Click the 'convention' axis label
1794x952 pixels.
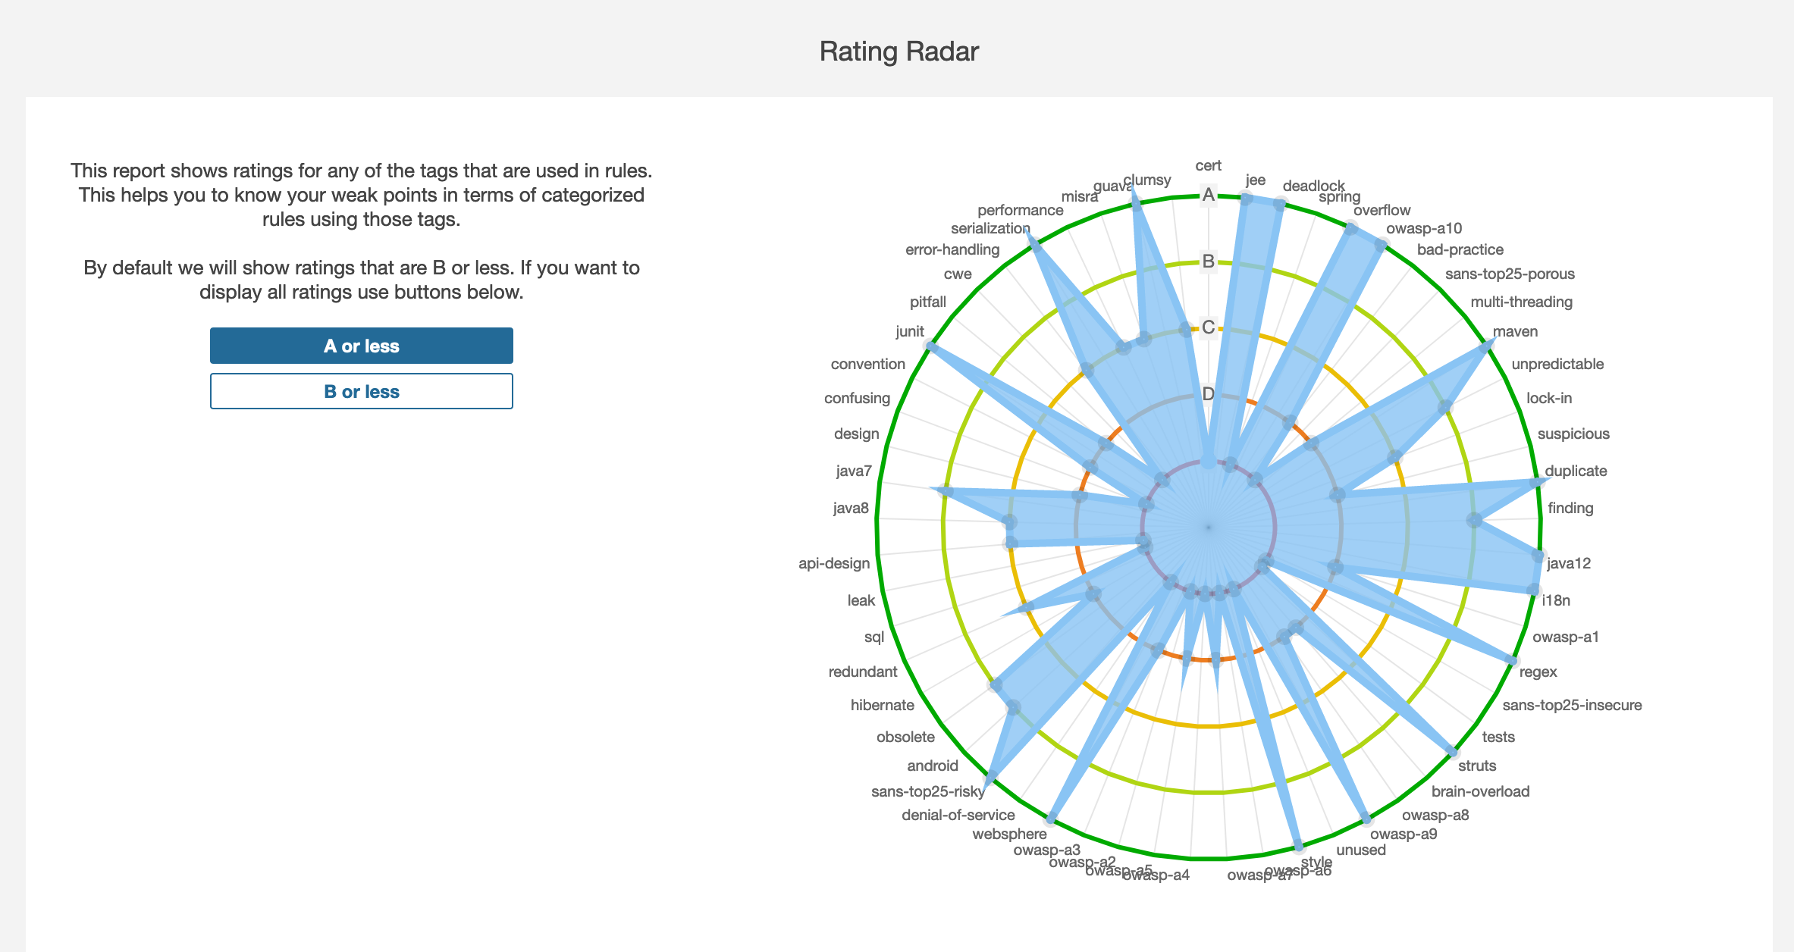pos(868,364)
